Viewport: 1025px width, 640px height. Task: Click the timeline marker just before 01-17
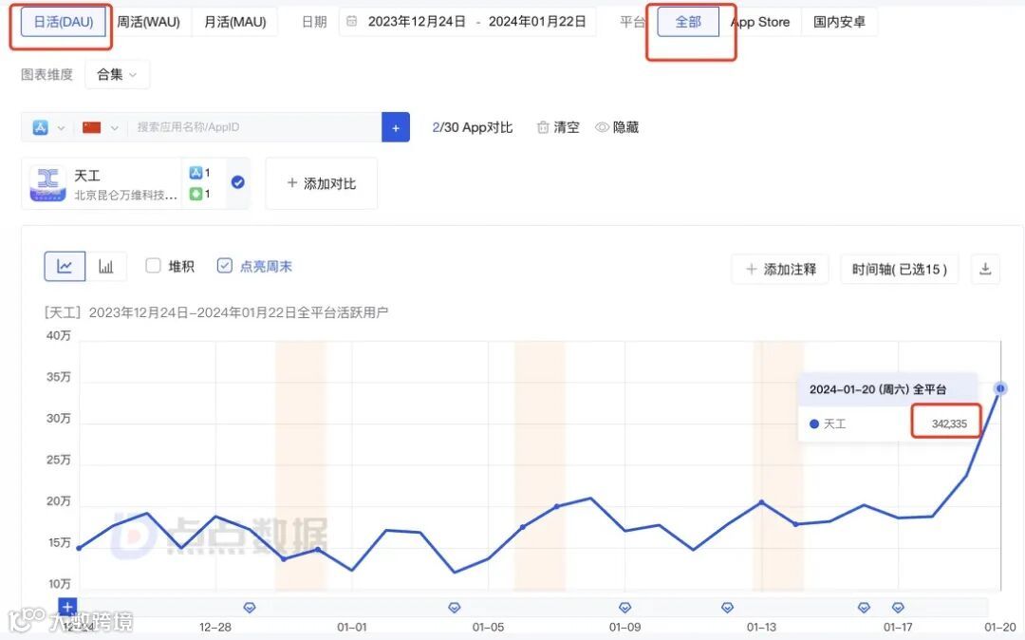(864, 608)
